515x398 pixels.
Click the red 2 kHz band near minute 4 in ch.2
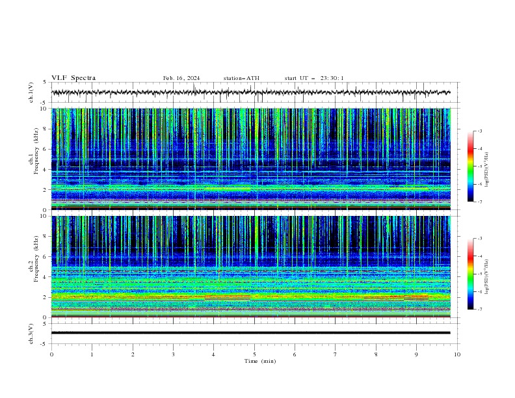(x=228, y=298)
